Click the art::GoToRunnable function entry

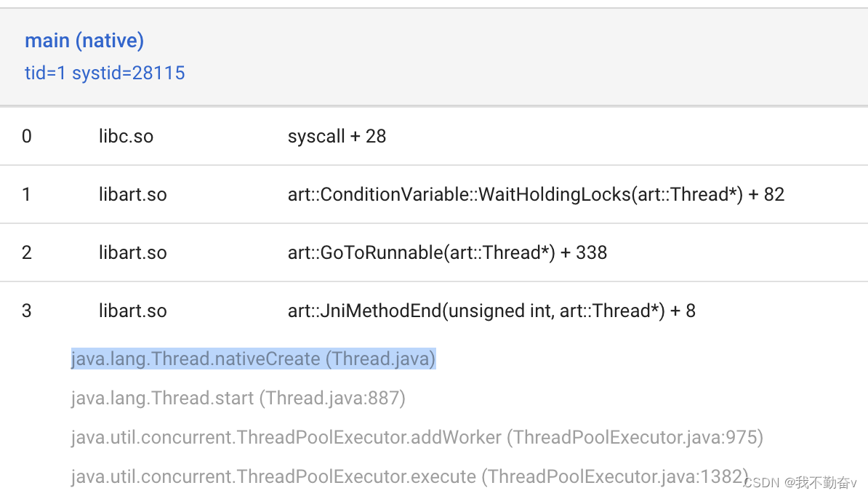click(x=447, y=252)
